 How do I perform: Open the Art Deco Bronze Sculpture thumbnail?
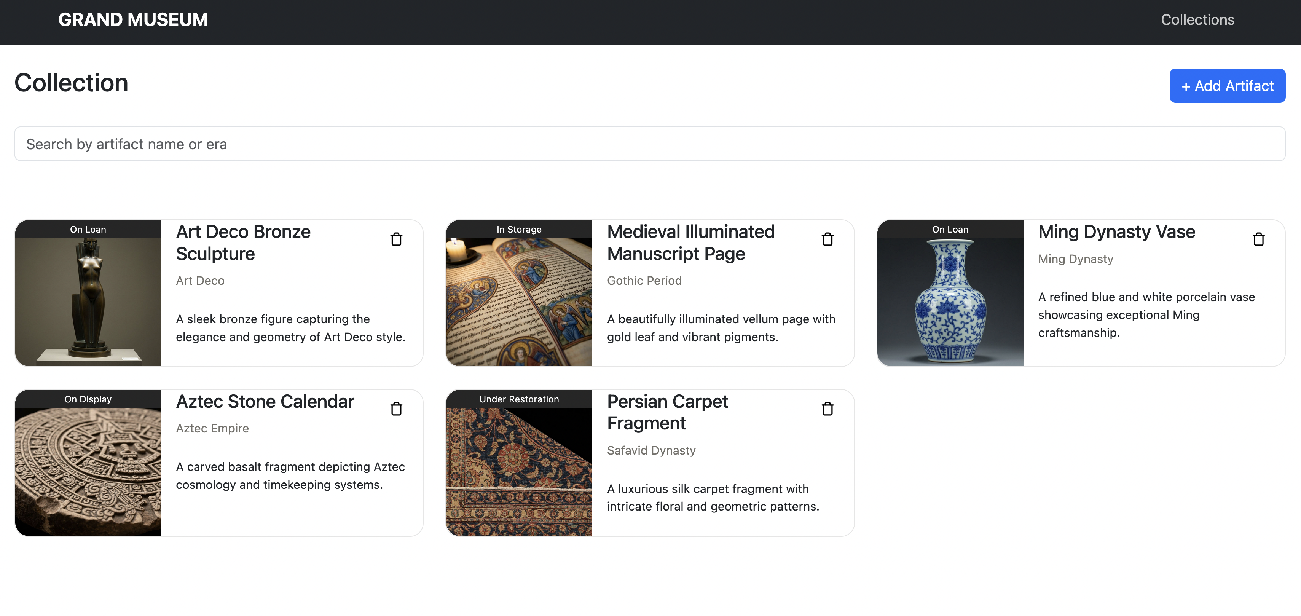pos(88,302)
